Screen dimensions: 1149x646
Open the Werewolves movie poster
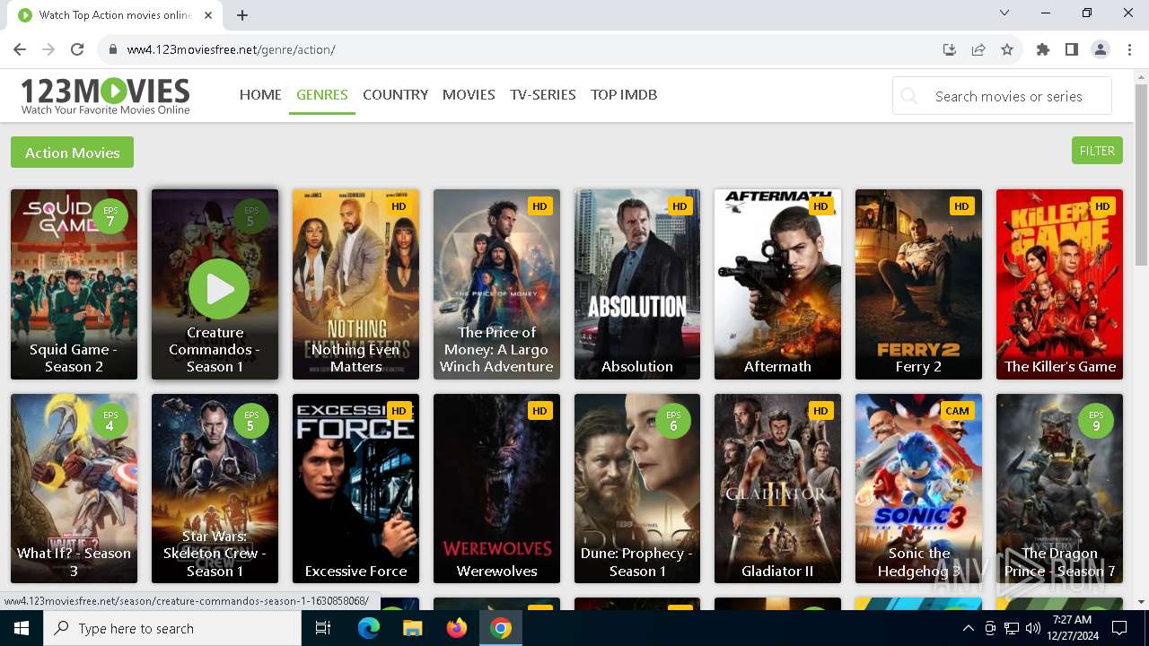click(x=496, y=489)
